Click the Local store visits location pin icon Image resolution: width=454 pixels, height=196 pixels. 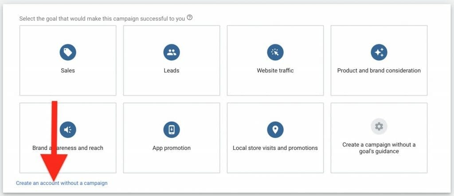coord(275,129)
